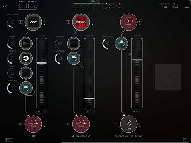Select the '4: Poison-202' channel title
Image resolution: width=191 pixels, height=143 pixels.
point(81,136)
